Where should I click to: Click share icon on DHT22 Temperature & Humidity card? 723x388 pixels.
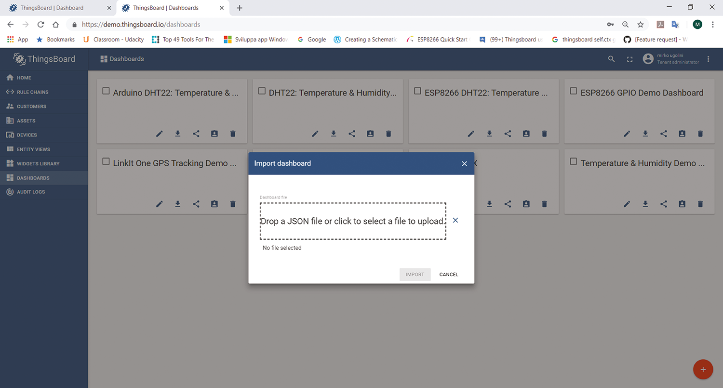(x=352, y=134)
